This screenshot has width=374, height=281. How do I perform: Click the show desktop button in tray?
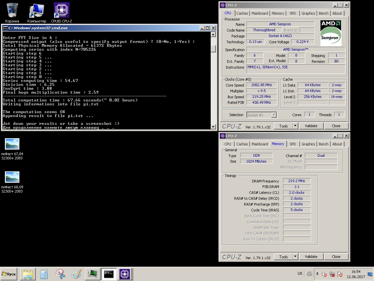click(370, 274)
